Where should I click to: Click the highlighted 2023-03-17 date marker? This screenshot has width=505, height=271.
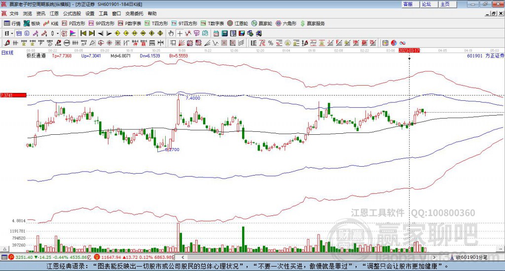(x=409, y=50)
